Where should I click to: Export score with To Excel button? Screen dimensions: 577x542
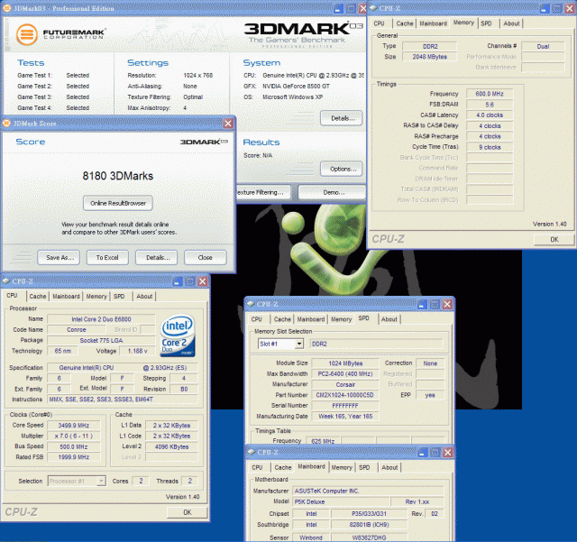point(107,257)
